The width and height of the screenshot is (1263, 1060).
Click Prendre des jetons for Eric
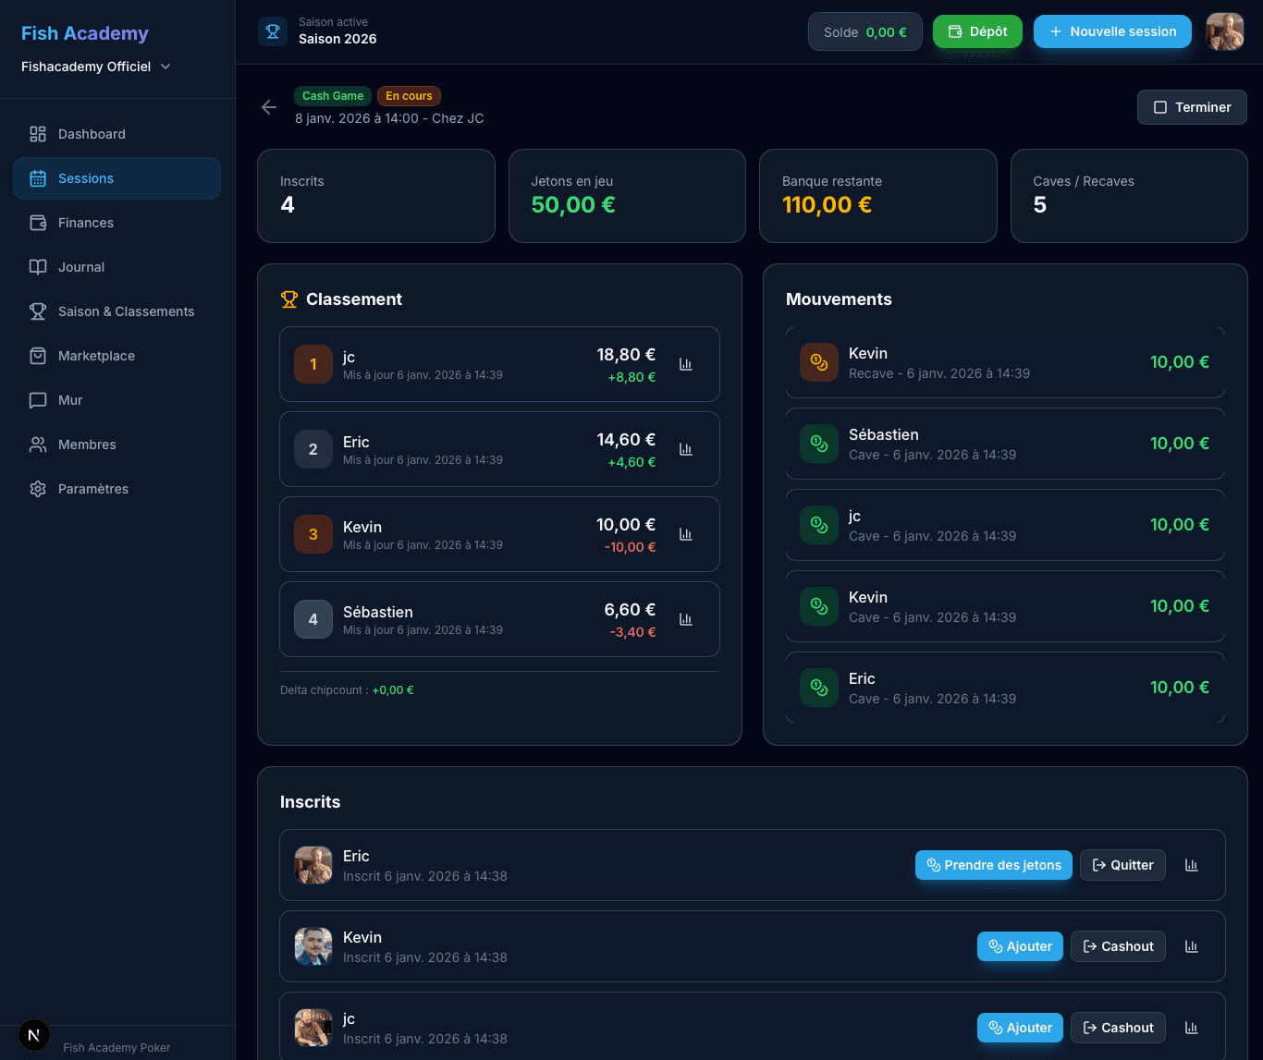coord(994,865)
